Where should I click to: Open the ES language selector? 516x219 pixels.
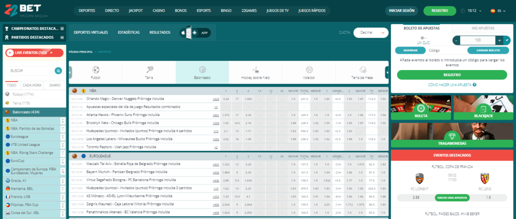(495, 10)
